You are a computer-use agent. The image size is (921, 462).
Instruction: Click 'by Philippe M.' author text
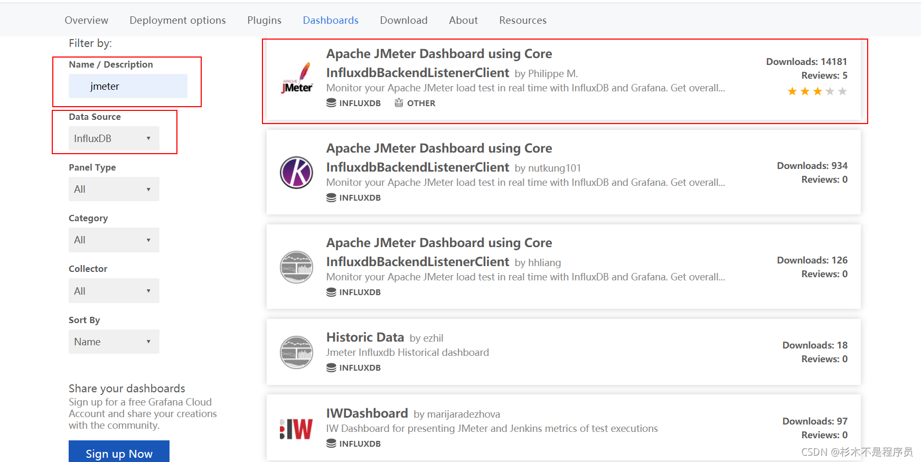(x=546, y=74)
